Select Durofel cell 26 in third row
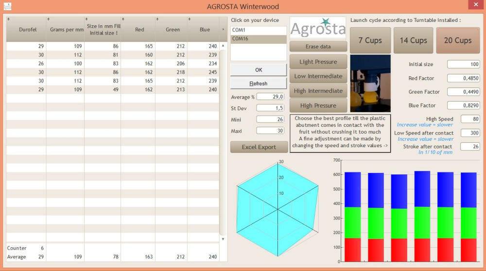 click(26, 64)
